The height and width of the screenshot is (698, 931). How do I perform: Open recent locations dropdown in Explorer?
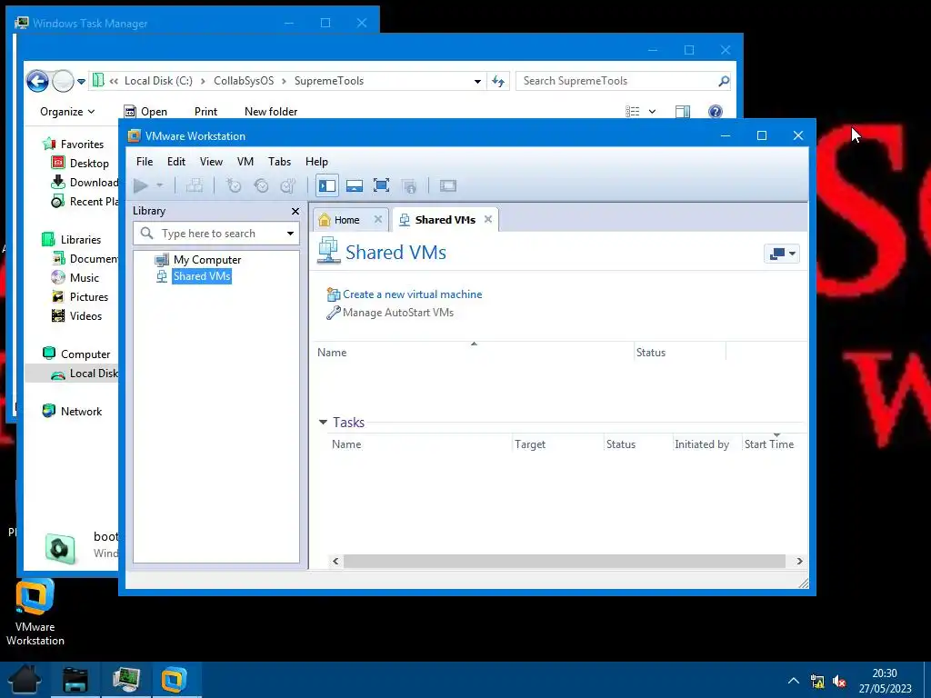[x=81, y=81]
